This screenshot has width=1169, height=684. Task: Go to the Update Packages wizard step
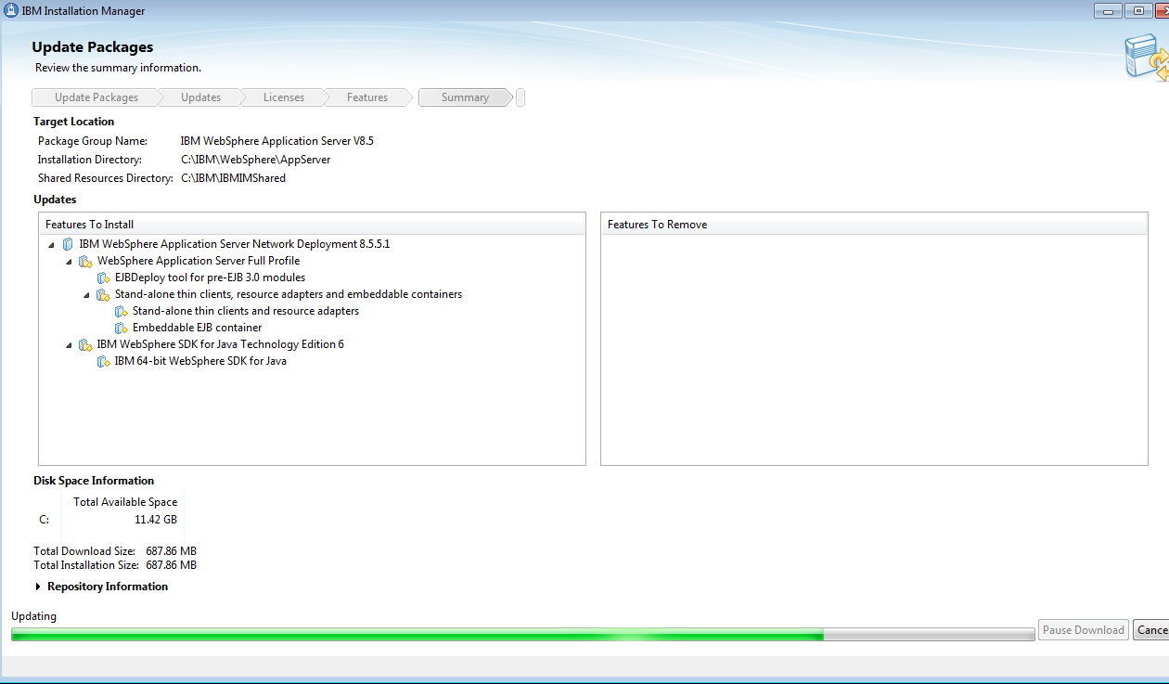pos(96,97)
